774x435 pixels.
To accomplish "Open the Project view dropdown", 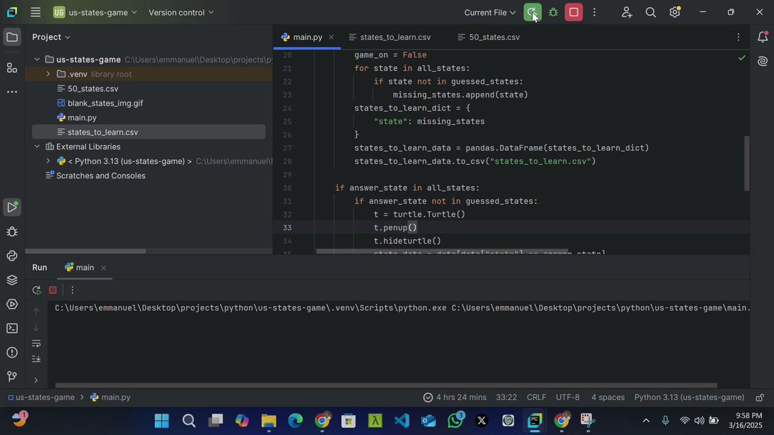I will coord(52,37).
